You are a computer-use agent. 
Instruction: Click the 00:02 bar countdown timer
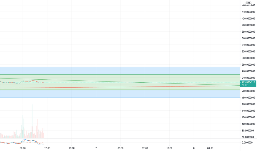point(245,85)
